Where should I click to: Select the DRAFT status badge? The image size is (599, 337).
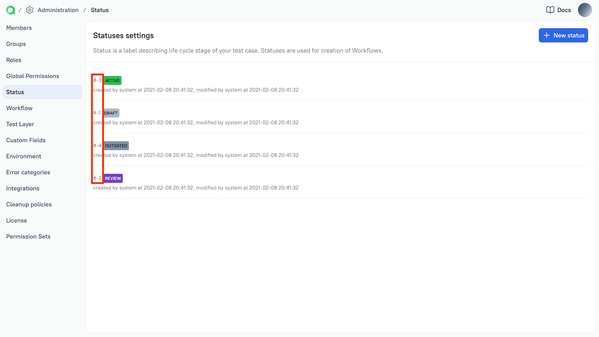click(111, 113)
